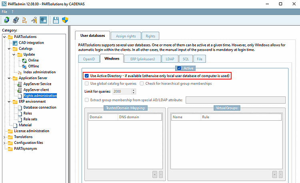Screen dimensions: 300x183
Task: Click the Configuration files folder icon
Action: tap(10, 143)
